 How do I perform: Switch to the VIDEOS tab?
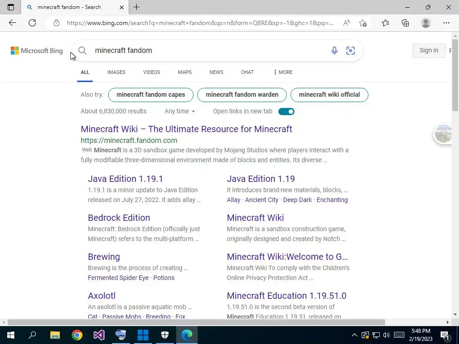coord(152,72)
